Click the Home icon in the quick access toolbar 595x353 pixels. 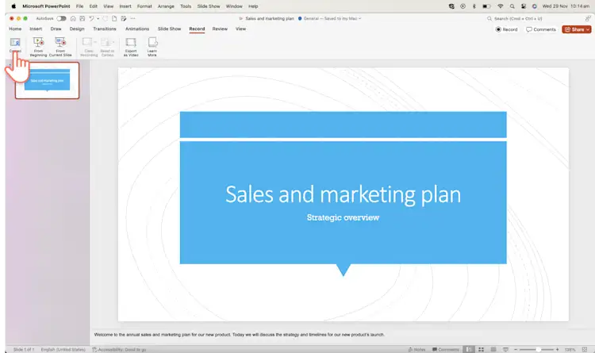click(73, 18)
